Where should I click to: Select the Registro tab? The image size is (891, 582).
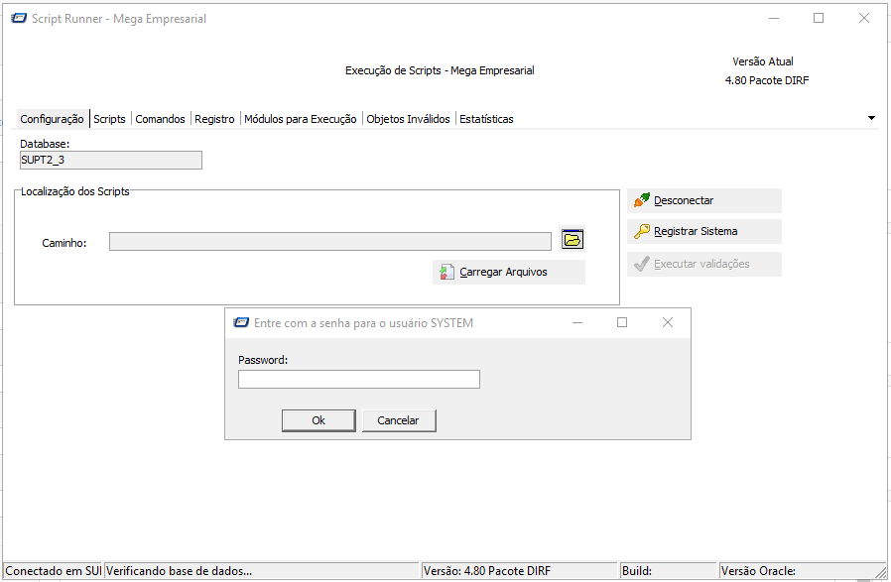point(214,119)
